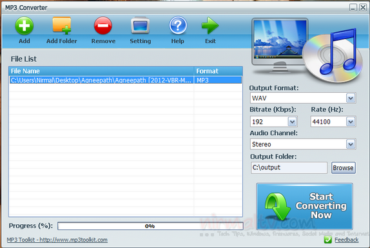Minimize the MP3 Converter window
The height and width of the screenshot is (248, 370).
tap(353, 8)
